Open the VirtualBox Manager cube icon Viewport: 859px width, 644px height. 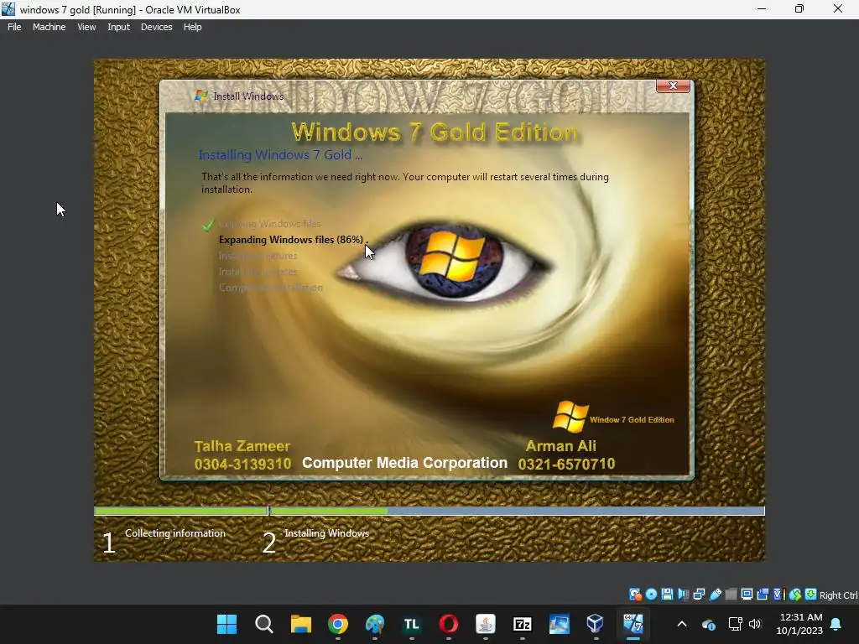595,624
